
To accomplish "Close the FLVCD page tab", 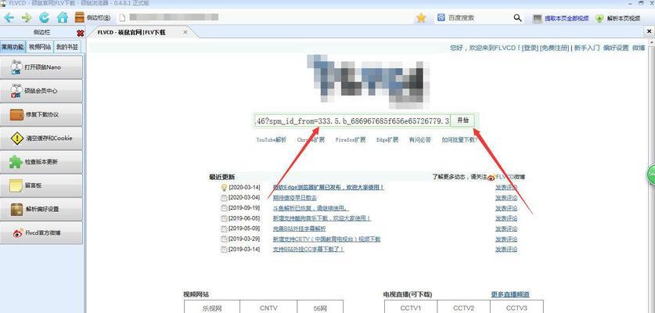I will (x=185, y=32).
